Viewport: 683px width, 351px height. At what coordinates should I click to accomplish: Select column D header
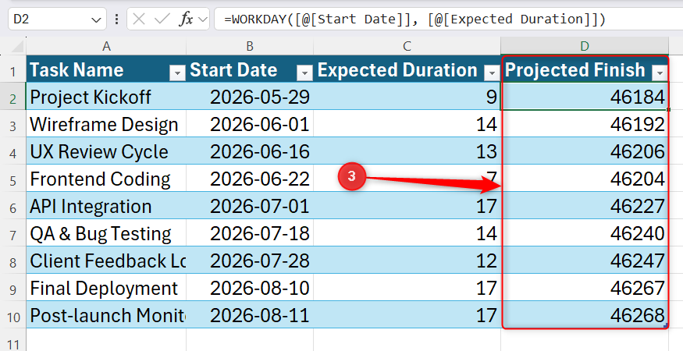(x=585, y=46)
